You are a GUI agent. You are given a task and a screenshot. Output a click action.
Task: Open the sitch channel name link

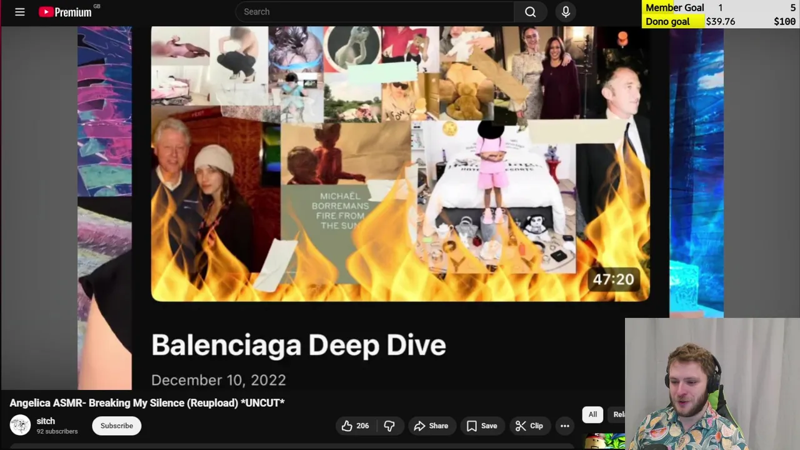pos(46,421)
